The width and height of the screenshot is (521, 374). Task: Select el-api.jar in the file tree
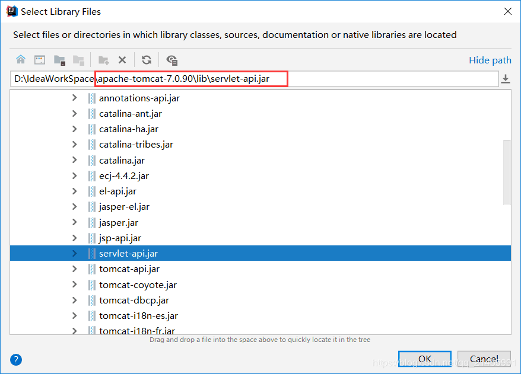pyautogui.click(x=117, y=191)
